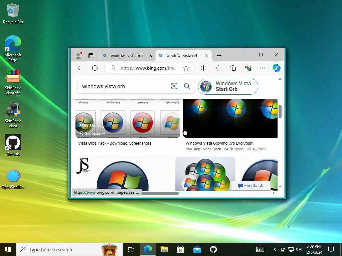Open the glowing orb video thumbnail
Screen dimensions: 342x256
click(230, 118)
